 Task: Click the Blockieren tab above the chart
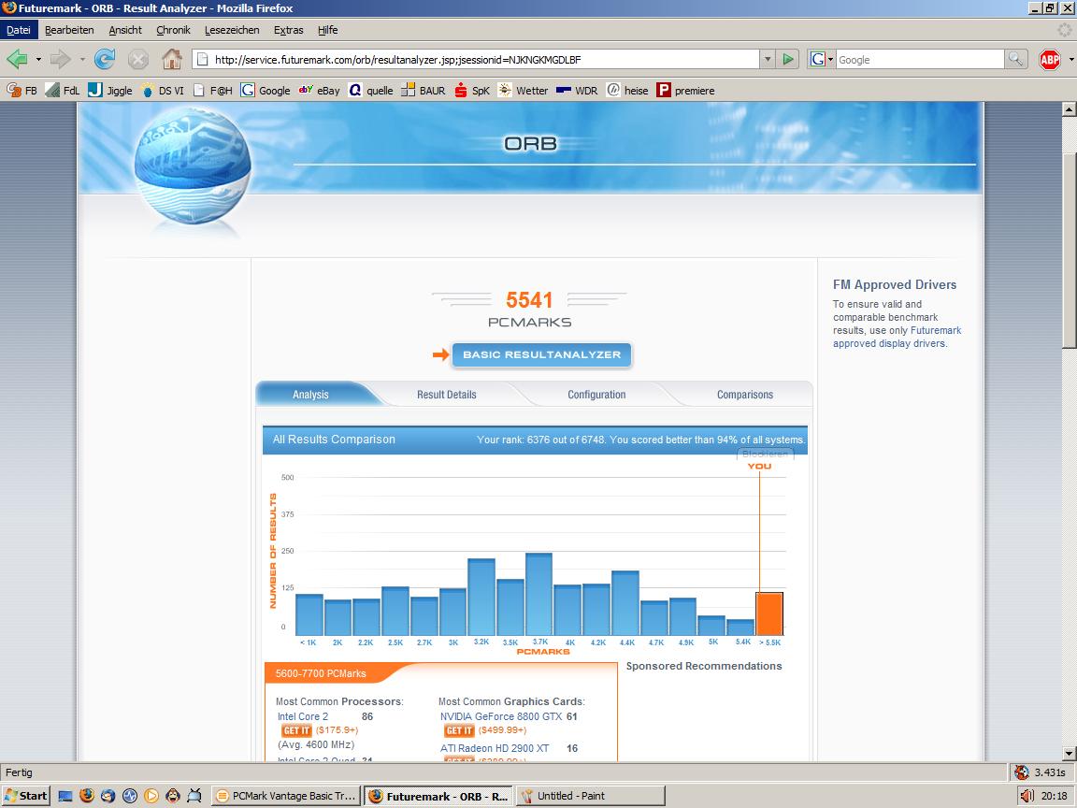coord(765,454)
